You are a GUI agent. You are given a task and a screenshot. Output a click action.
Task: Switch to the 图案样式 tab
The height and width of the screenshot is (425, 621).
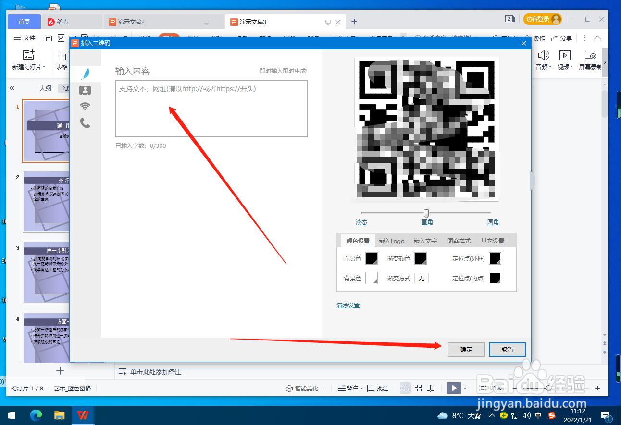[x=459, y=241]
